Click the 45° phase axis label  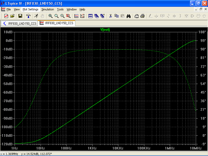click(203, 92)
